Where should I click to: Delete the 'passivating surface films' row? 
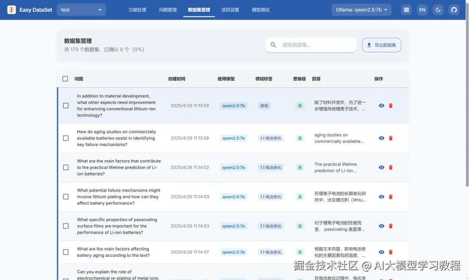tap(391, 226)
